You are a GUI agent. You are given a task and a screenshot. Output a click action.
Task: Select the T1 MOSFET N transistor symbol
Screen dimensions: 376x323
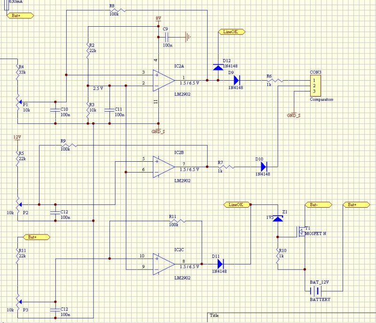coord(301,232)
